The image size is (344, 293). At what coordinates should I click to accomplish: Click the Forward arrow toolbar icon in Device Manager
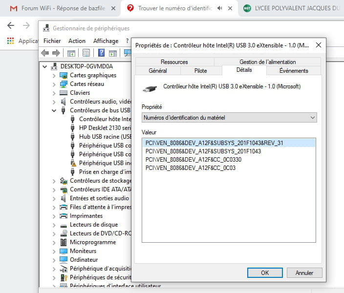pos(56,53)
